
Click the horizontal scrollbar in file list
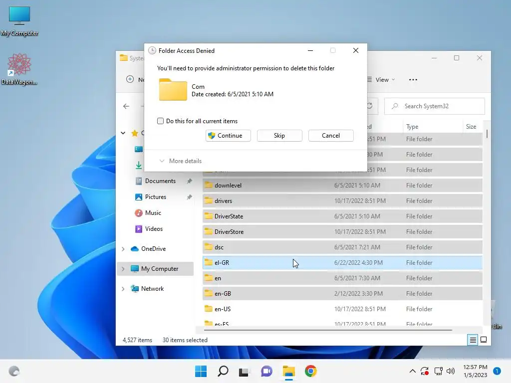[328, 330]
